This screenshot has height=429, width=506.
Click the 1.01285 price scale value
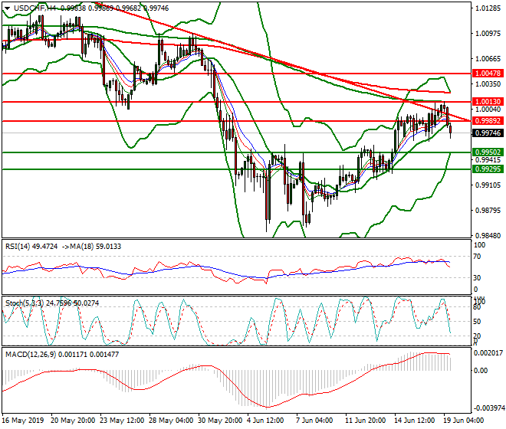[488, 8]
